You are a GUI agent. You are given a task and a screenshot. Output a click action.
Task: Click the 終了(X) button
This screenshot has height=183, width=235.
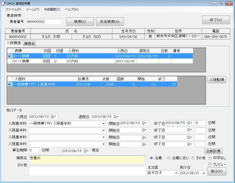pos(216,20)
